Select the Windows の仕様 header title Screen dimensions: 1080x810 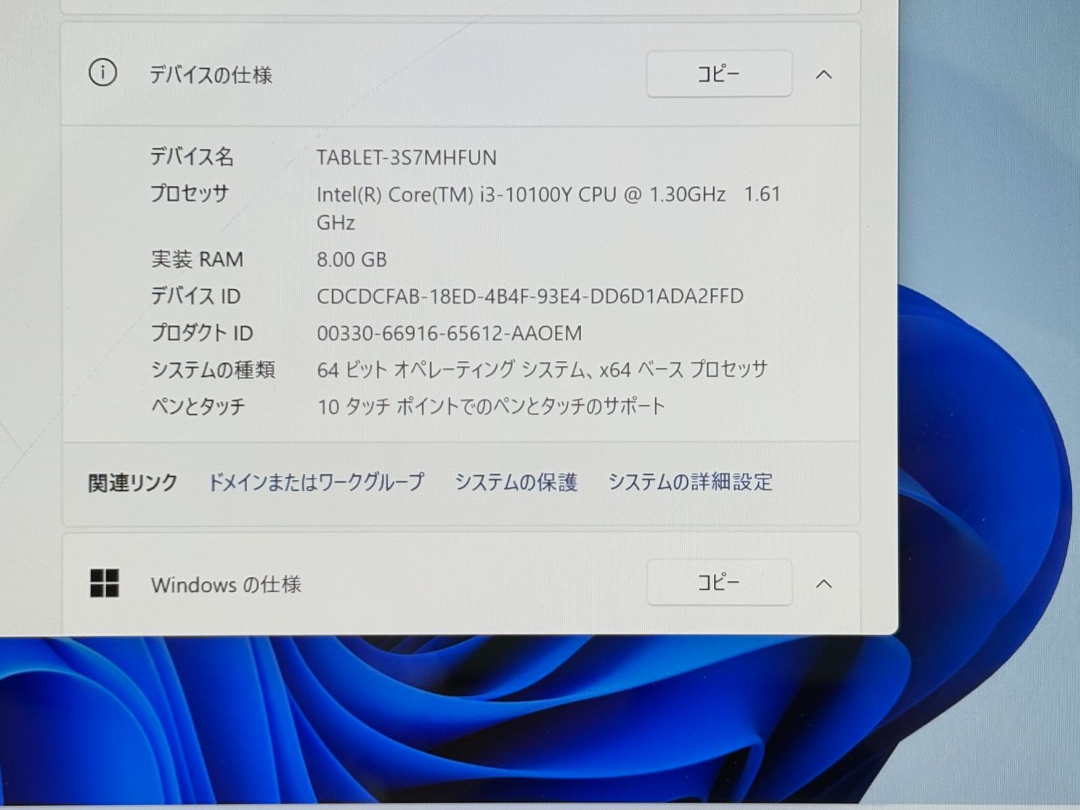pyautogui.click(x=226, y=585)
